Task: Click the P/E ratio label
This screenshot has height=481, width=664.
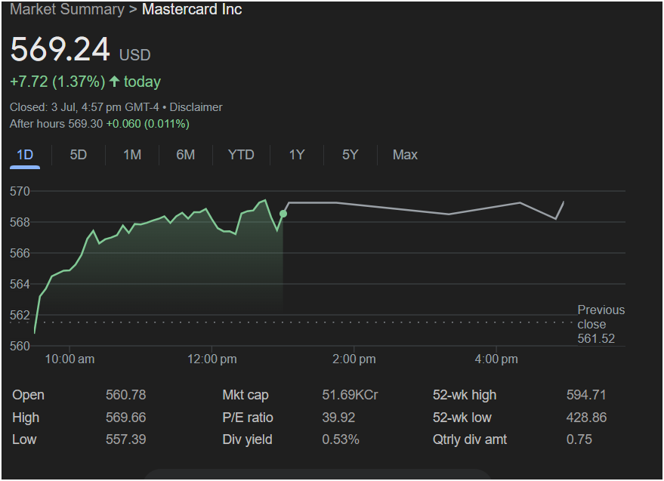Action: [x=248, y=418]
